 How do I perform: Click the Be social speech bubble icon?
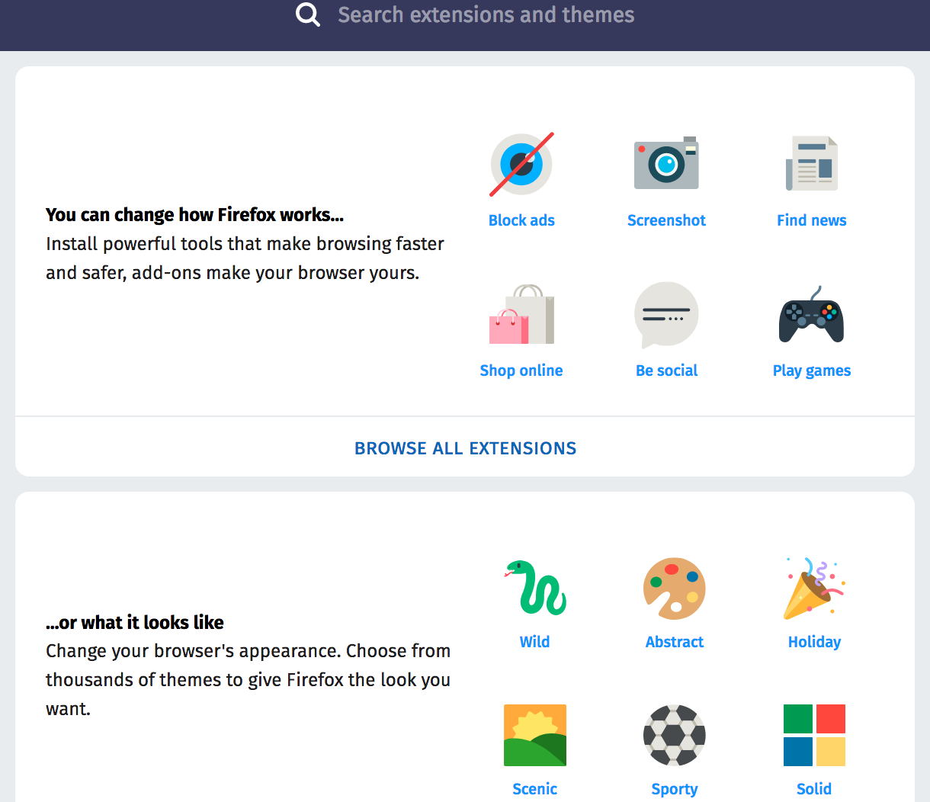667,314
